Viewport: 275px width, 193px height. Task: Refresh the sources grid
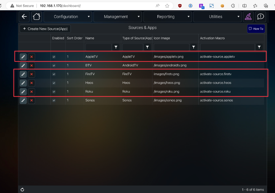coord(22,190)
